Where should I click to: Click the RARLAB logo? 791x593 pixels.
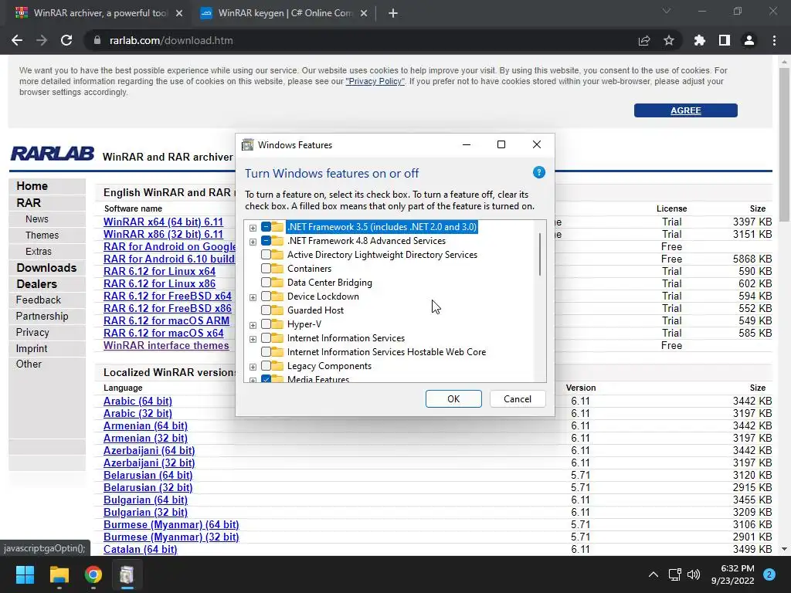coord(53,154)
